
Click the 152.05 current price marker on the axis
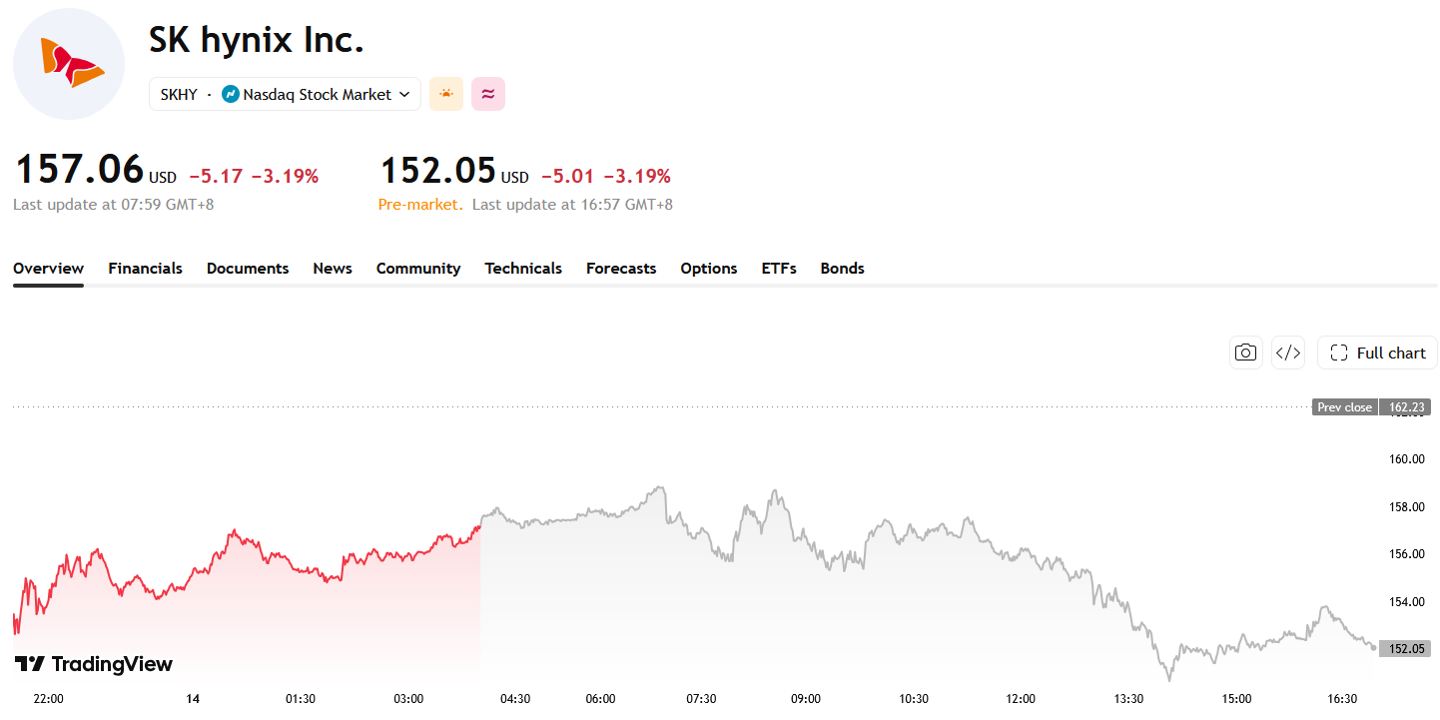pos(1404,648)
